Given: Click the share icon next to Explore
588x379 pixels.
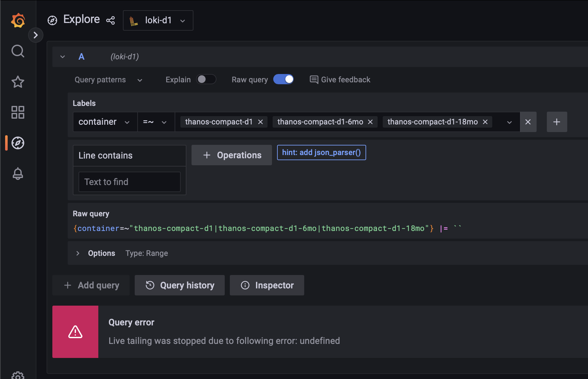Looking at the screenshot, I should (110, 20).
